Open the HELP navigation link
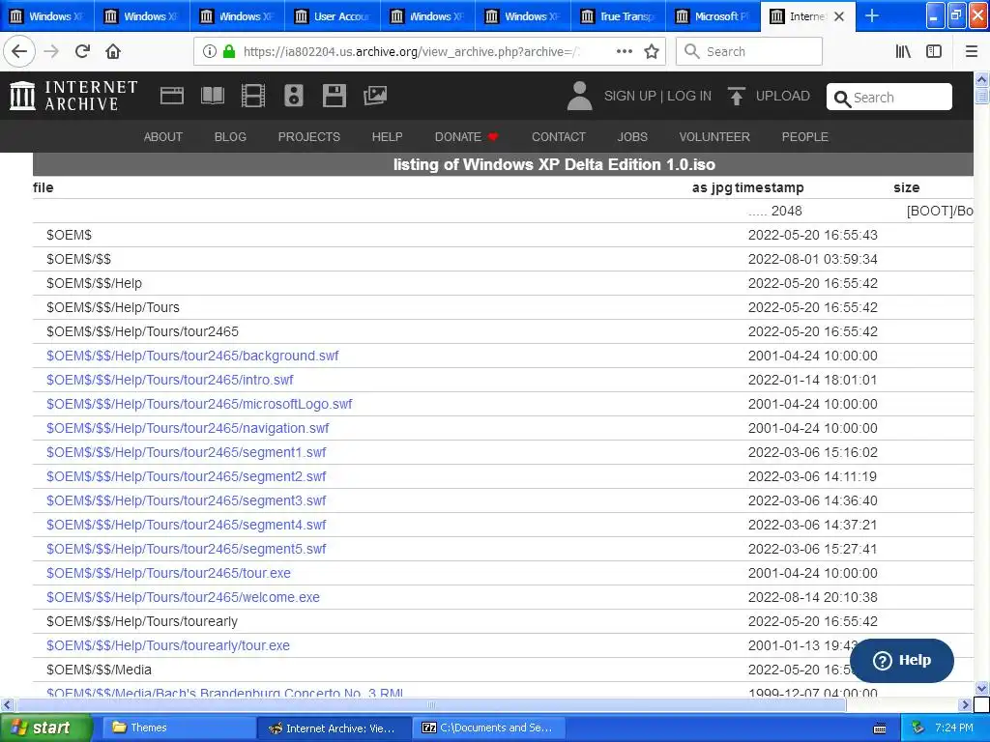The width and height of the screenshot is (990, 742). coord(387,136)
